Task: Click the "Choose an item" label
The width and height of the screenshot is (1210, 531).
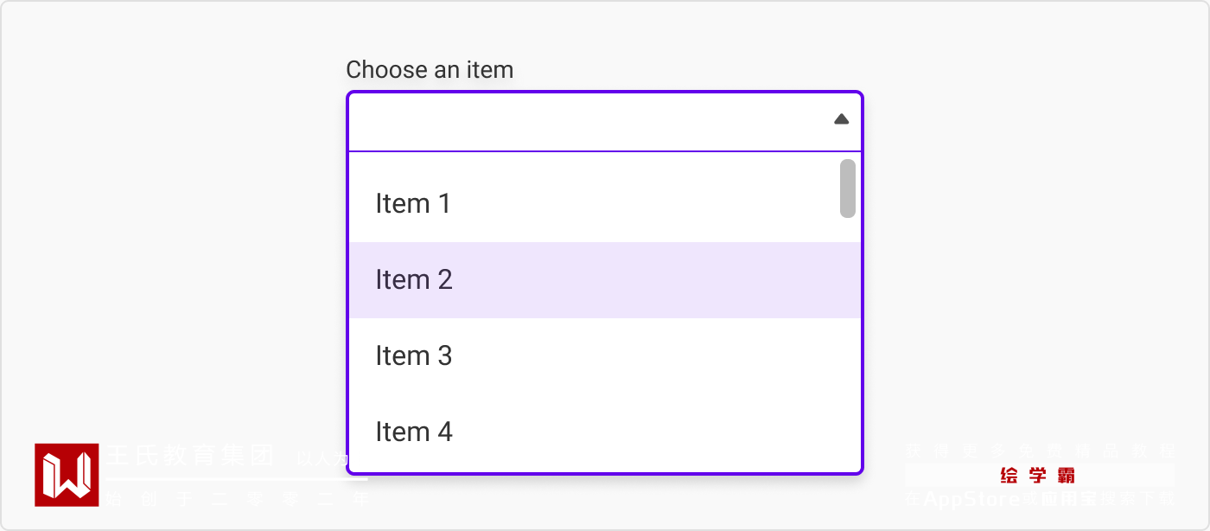Action: coord(430,70)
